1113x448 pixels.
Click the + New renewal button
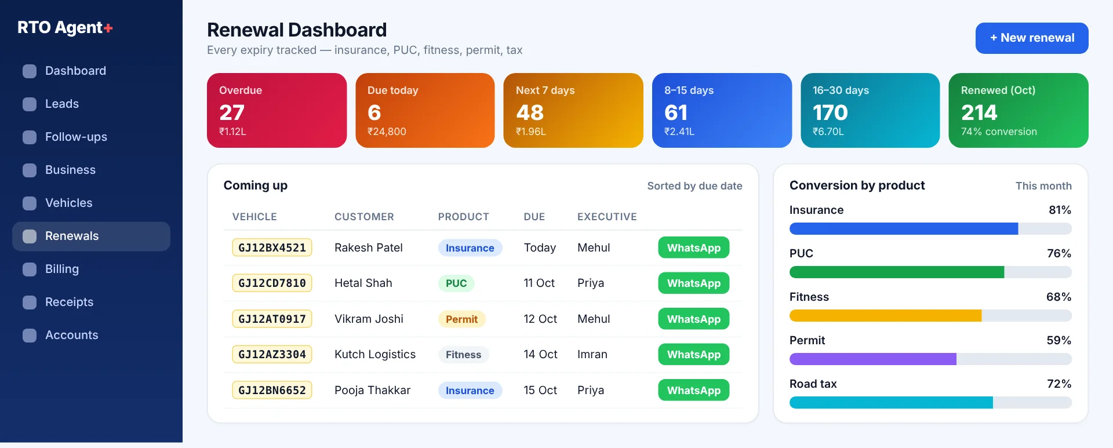[1032, 38]
